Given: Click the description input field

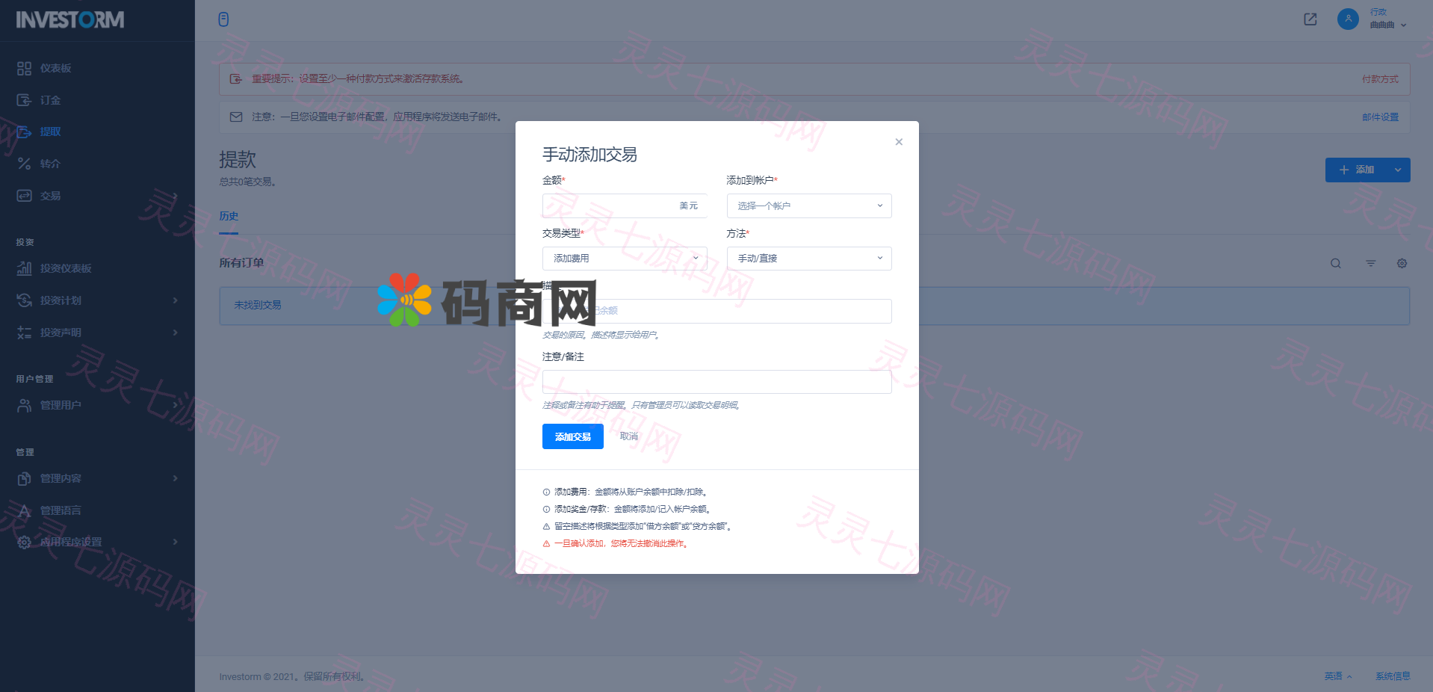Looking at the screenshot, I should click(x=717, y=311).
